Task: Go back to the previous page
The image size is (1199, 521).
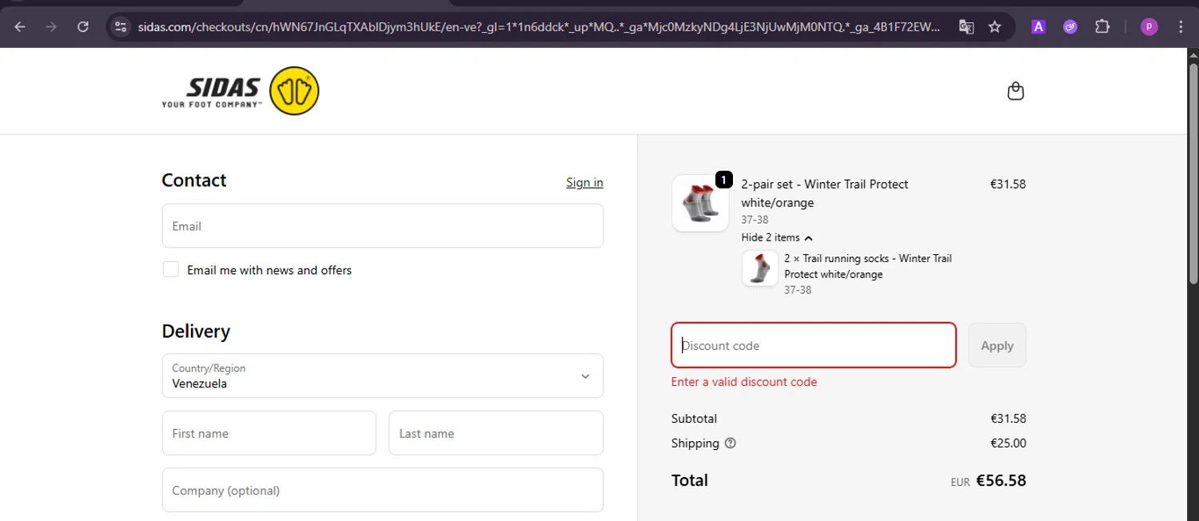Action: coord(20,26)
